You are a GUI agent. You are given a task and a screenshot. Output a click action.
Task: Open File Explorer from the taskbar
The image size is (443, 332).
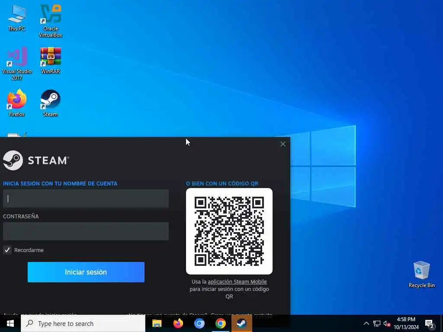(157, 323)
